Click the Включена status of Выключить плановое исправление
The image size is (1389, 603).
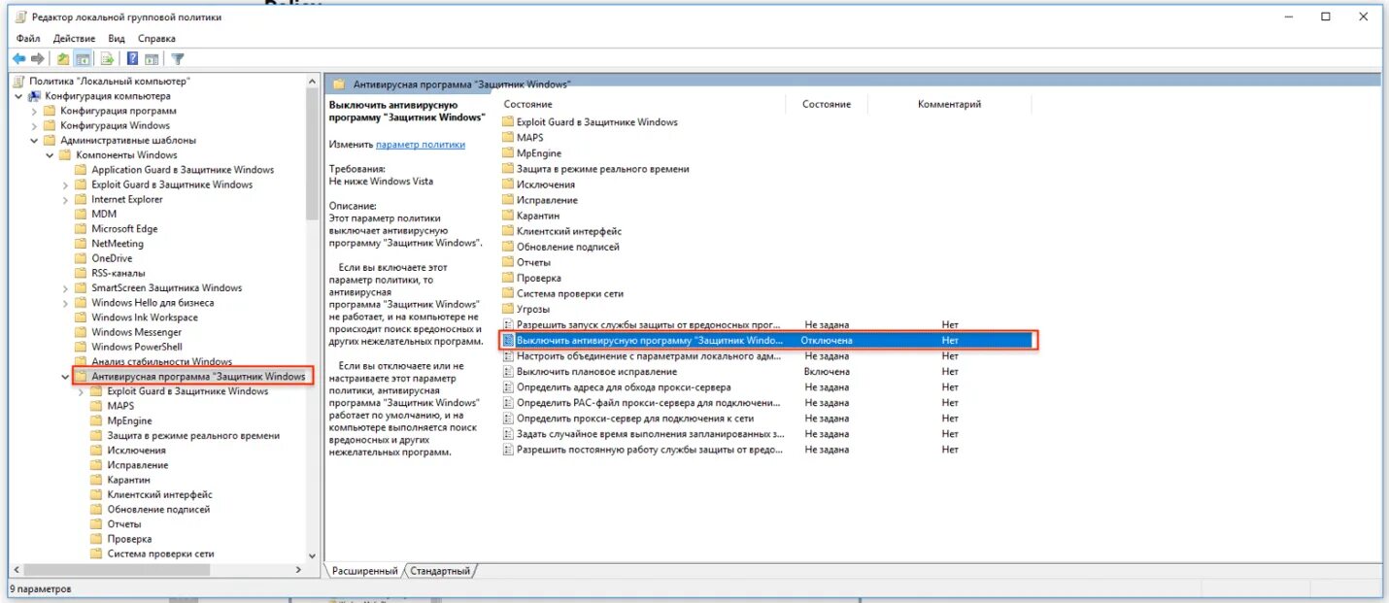(827, 372)
